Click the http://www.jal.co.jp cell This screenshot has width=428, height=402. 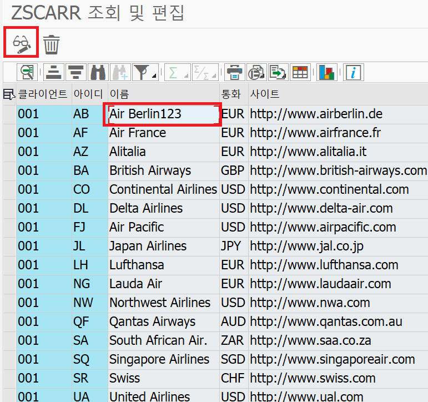coord(338,246)
